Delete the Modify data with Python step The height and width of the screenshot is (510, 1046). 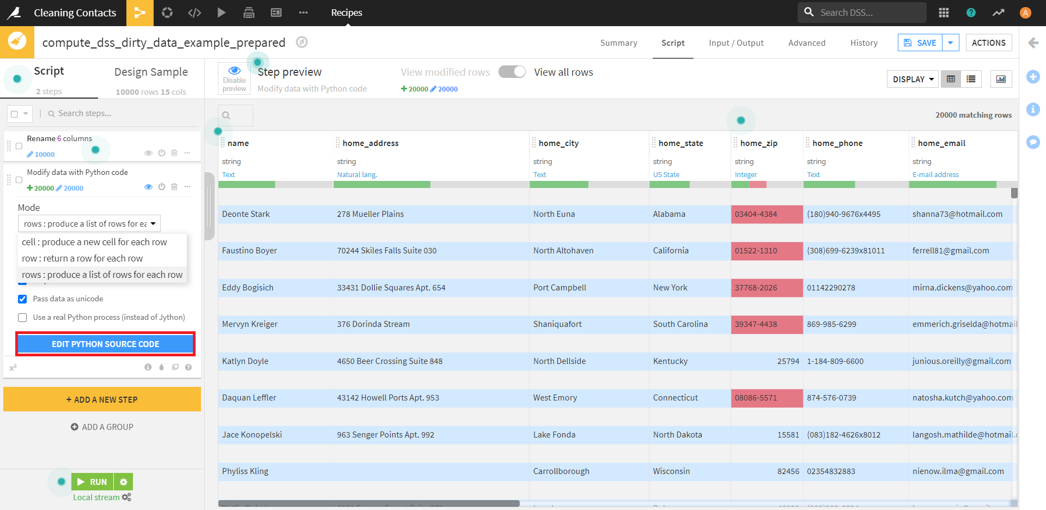174,187
